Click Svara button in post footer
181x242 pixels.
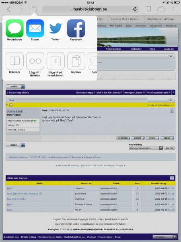coord(152,138)
